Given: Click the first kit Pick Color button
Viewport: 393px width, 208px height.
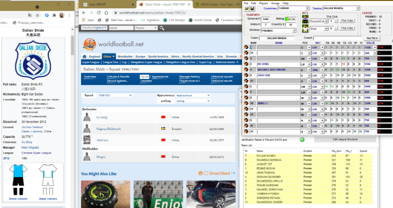Looking at the screenshot, I should coord(346,21).
